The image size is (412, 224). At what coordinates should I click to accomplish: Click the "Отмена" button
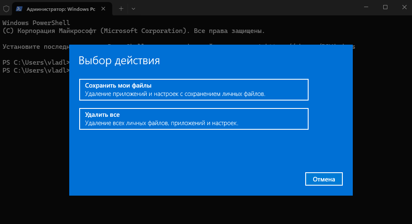[x=324, y=179]
